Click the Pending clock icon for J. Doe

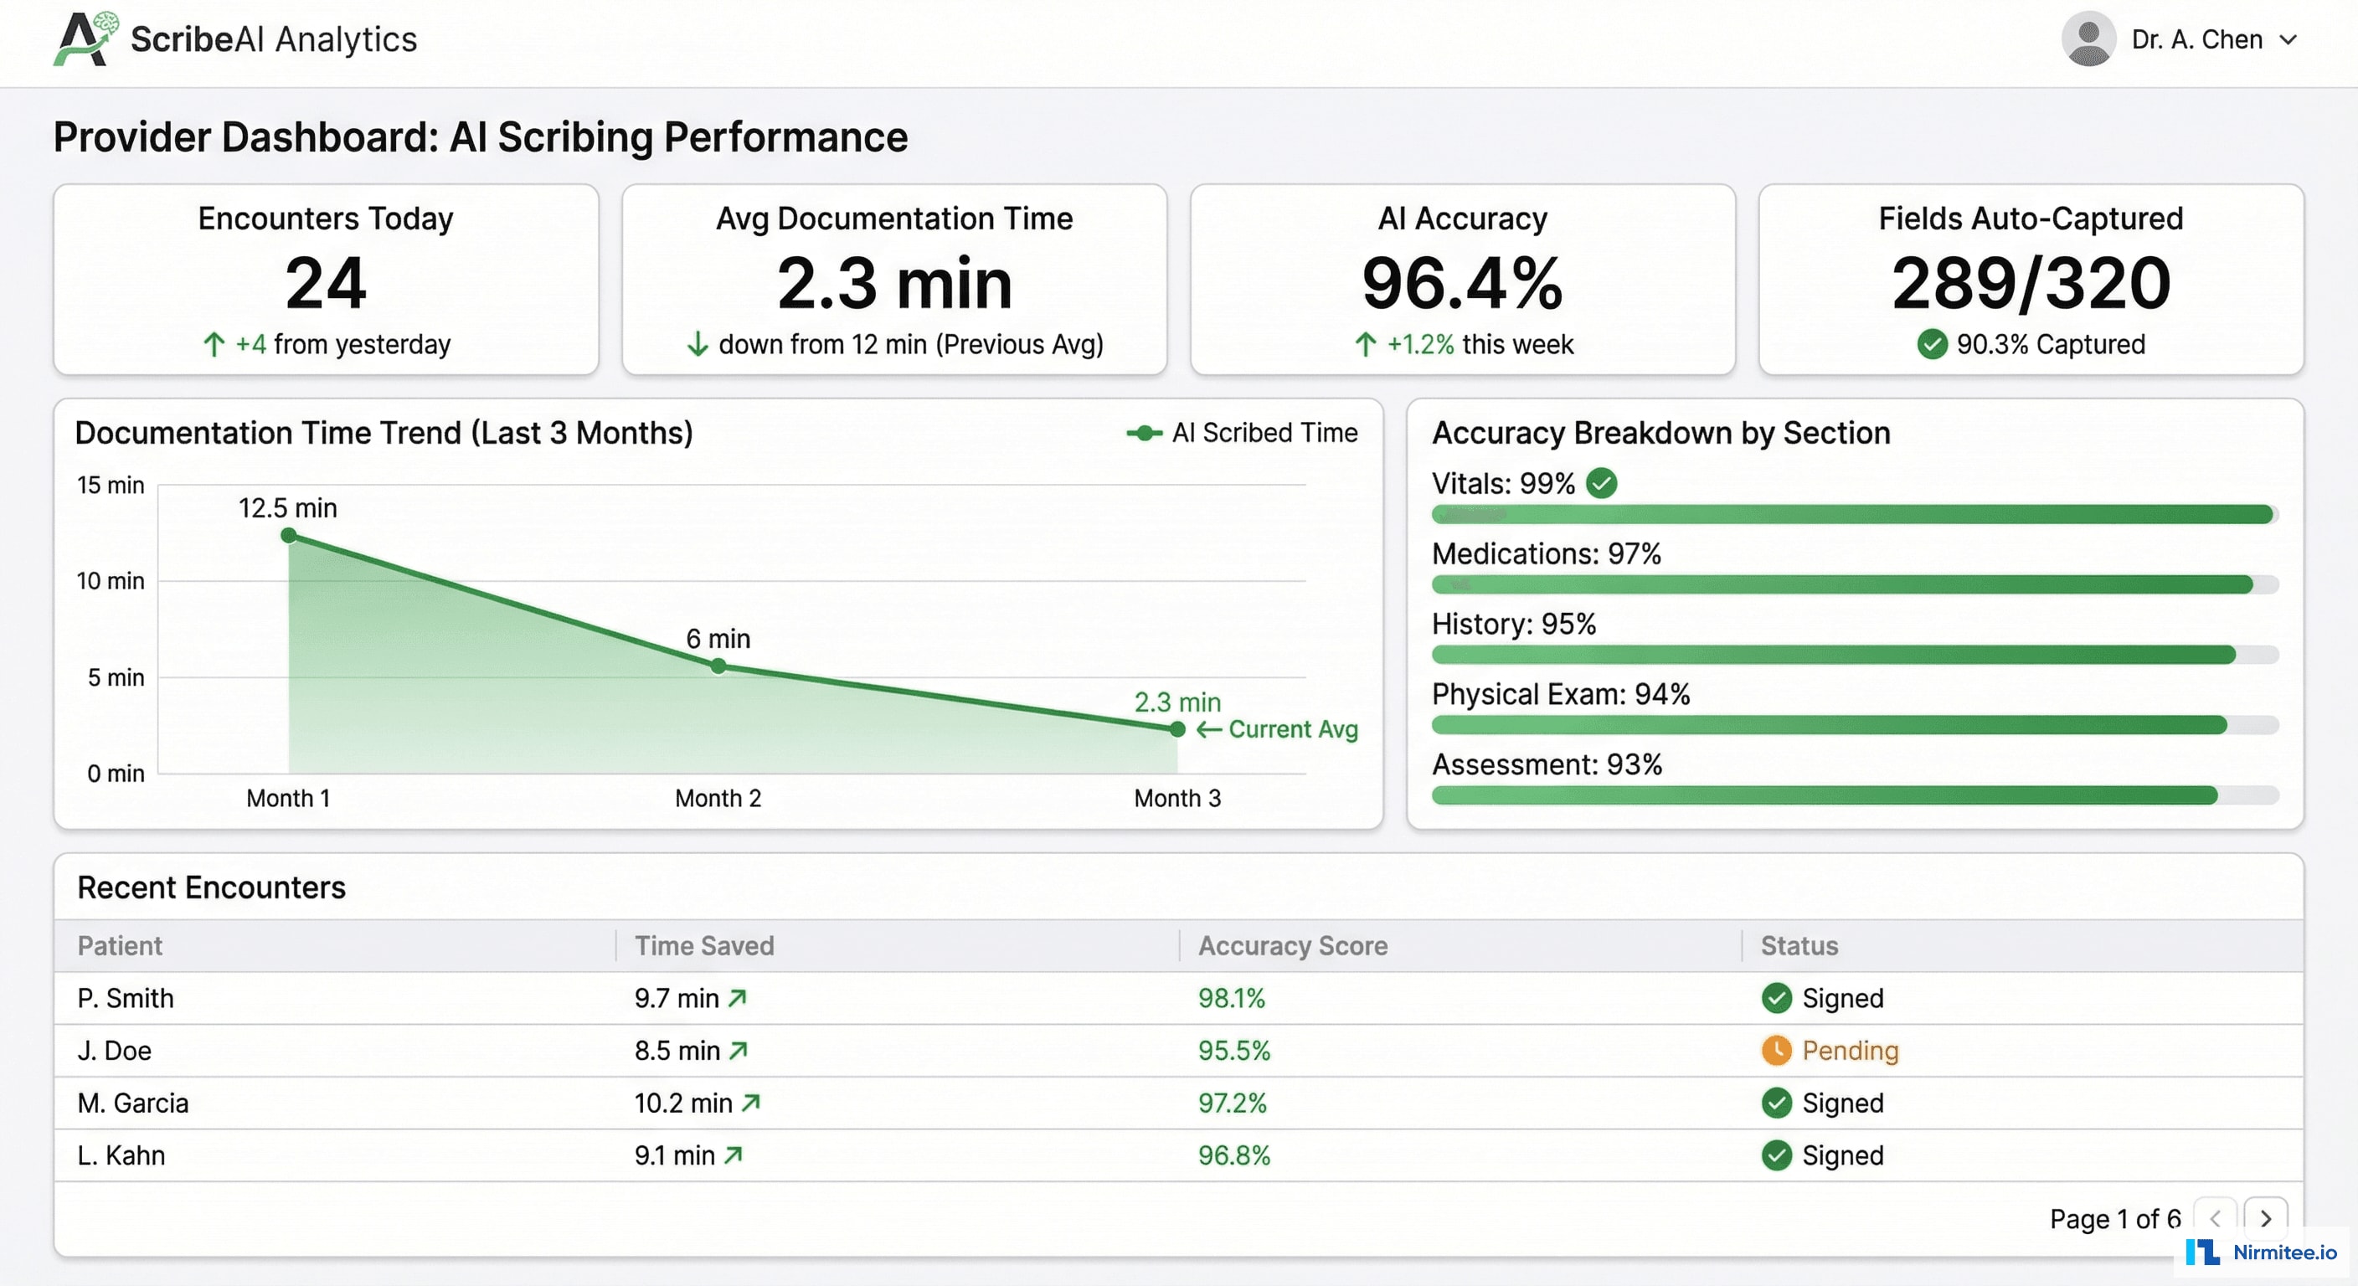(1777, 1051)
